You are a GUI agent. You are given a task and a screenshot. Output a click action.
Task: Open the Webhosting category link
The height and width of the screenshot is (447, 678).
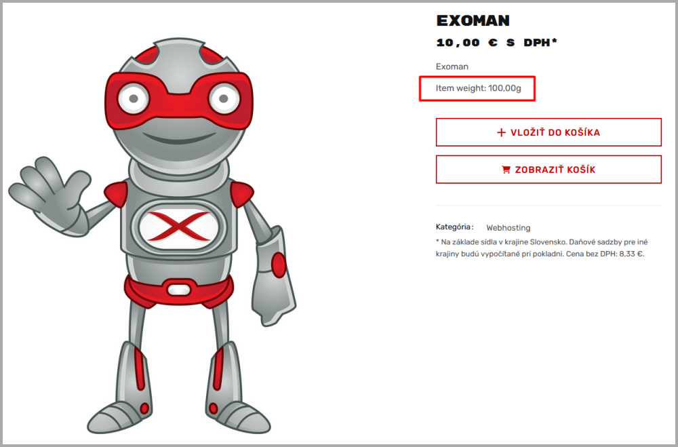(x=508, y=228)
